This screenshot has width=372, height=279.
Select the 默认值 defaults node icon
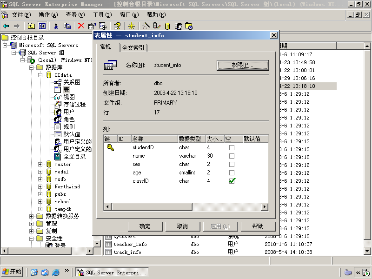click(x=57, y=134)
